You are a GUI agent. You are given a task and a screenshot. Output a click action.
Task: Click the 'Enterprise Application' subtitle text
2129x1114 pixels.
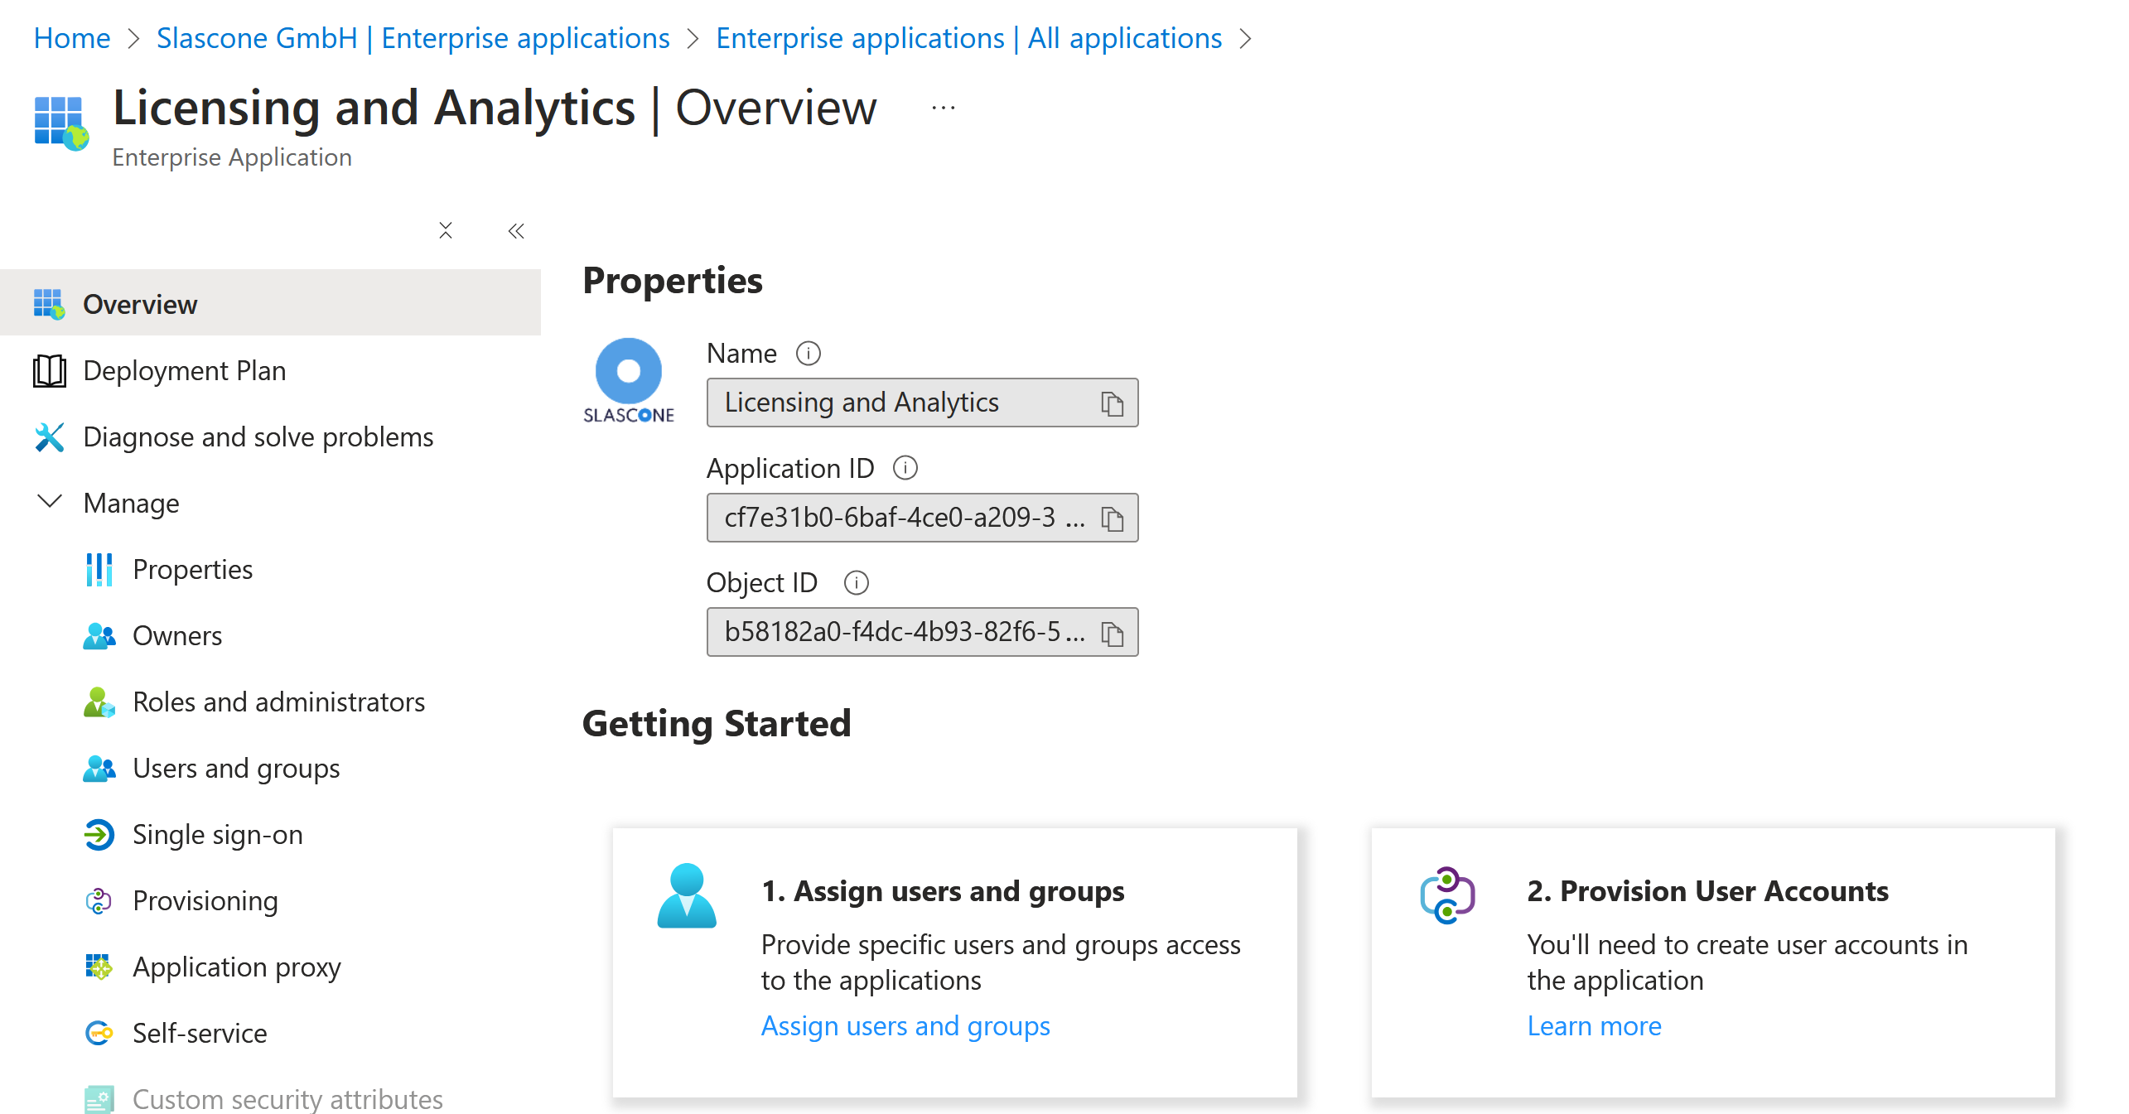click(x=232, y=157)
